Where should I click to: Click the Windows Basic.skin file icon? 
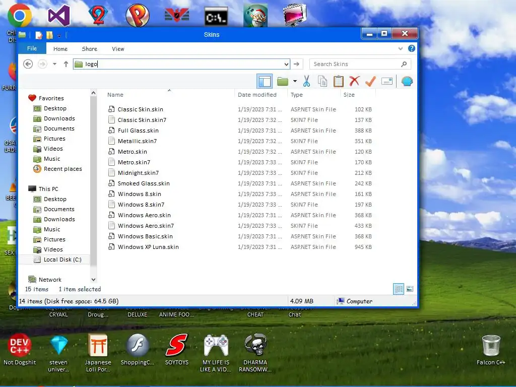111,236
